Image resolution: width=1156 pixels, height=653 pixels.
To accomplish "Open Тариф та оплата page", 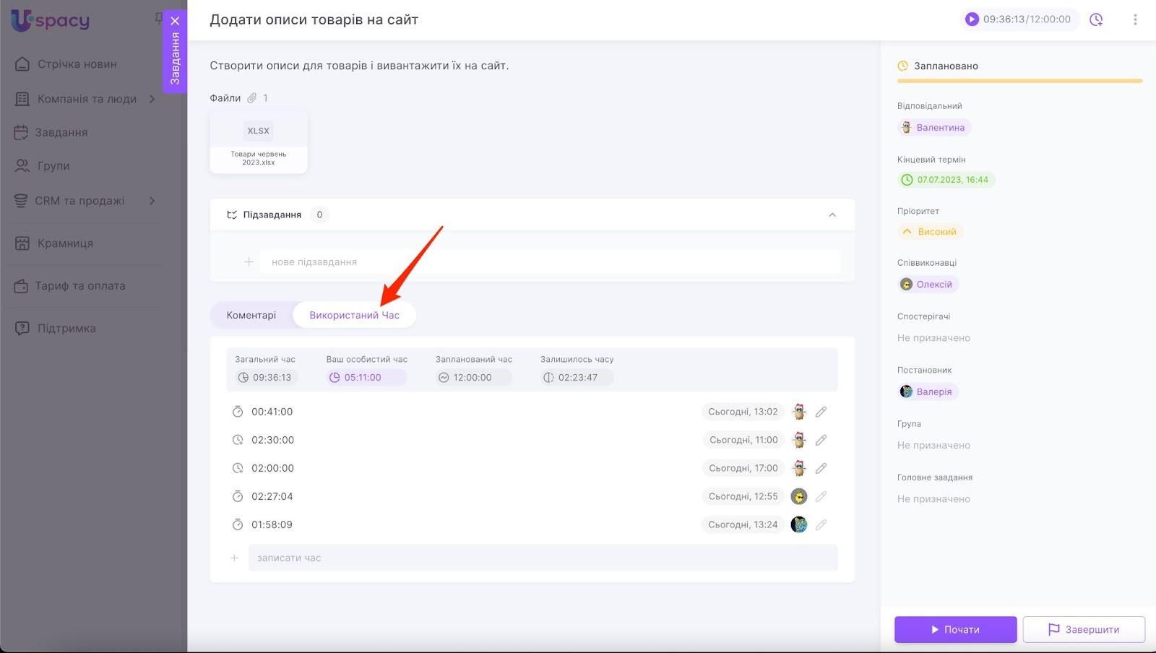I will pos(79,286).
